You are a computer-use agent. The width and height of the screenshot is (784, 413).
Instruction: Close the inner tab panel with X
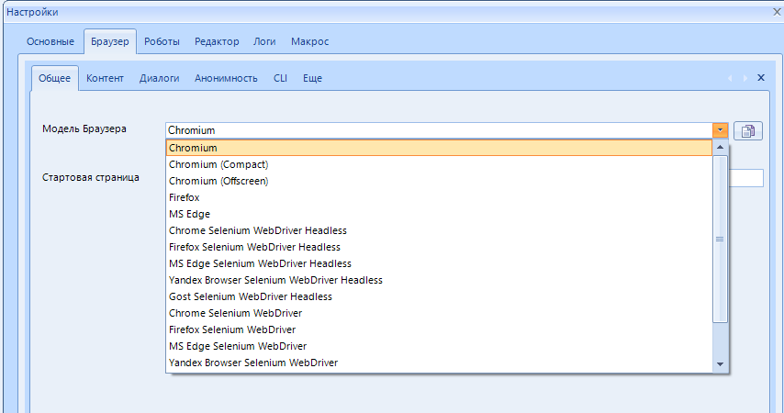coord(761,77)
